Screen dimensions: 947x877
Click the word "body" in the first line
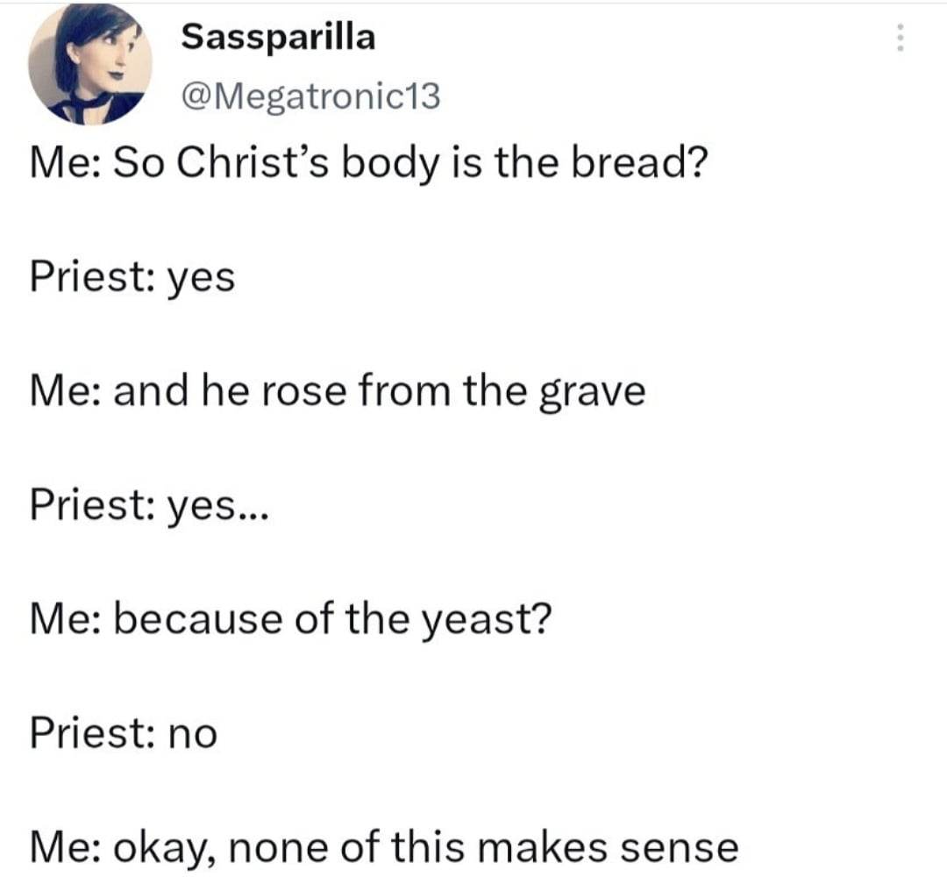(x=389, y=164)
